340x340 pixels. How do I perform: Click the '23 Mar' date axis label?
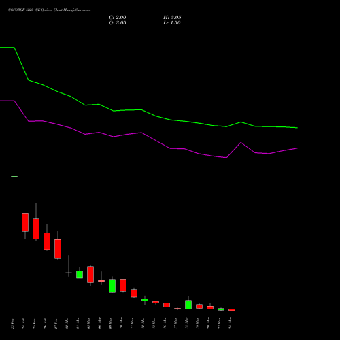220,323
